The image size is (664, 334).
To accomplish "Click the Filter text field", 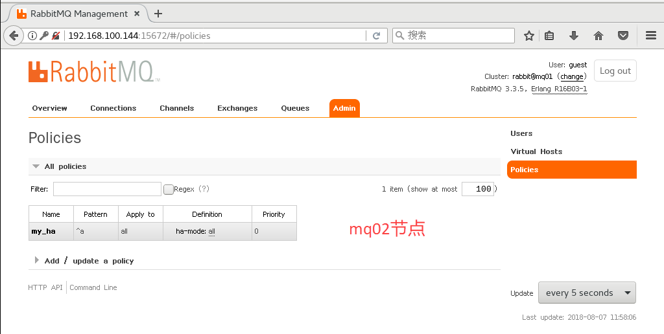I will [x=107, y=189].
